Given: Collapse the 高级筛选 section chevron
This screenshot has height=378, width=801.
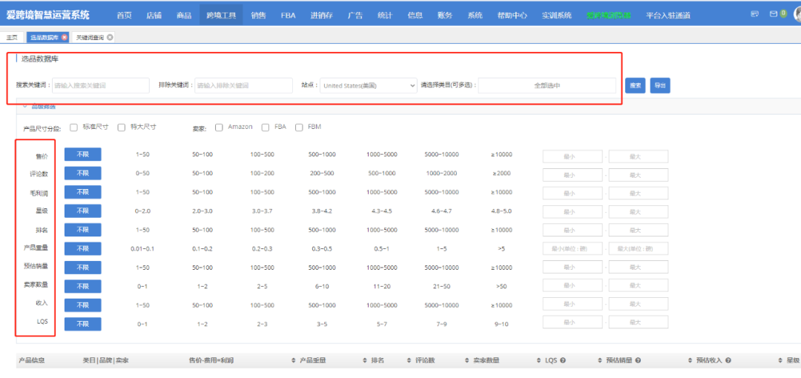Looking at the screenshot, I should [24, 107].
